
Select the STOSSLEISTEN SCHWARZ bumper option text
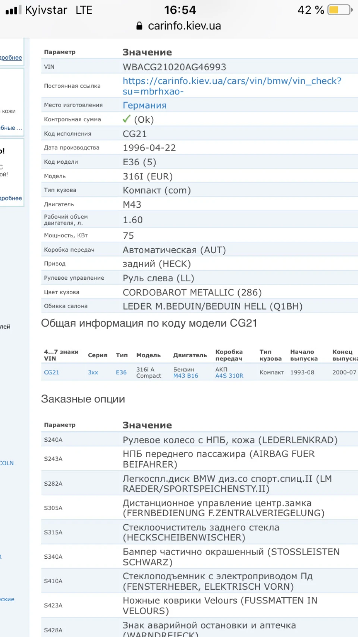[231, 557]
